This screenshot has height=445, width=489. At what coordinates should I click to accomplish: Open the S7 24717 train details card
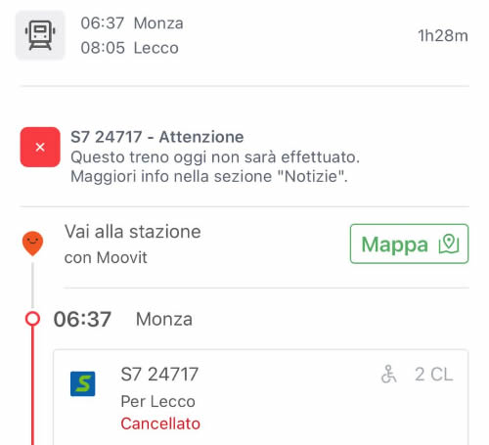[x=260, y=397]
